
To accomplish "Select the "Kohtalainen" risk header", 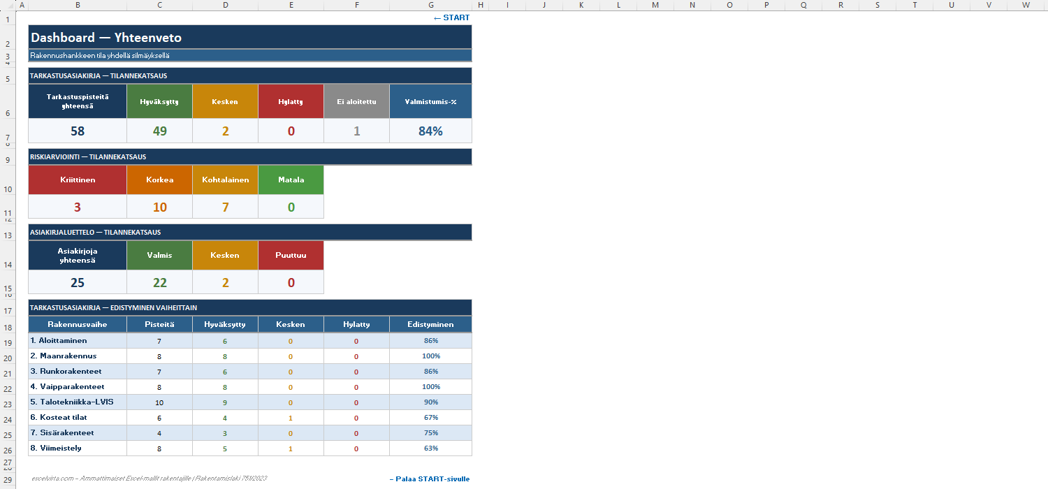I will (226, 180).
